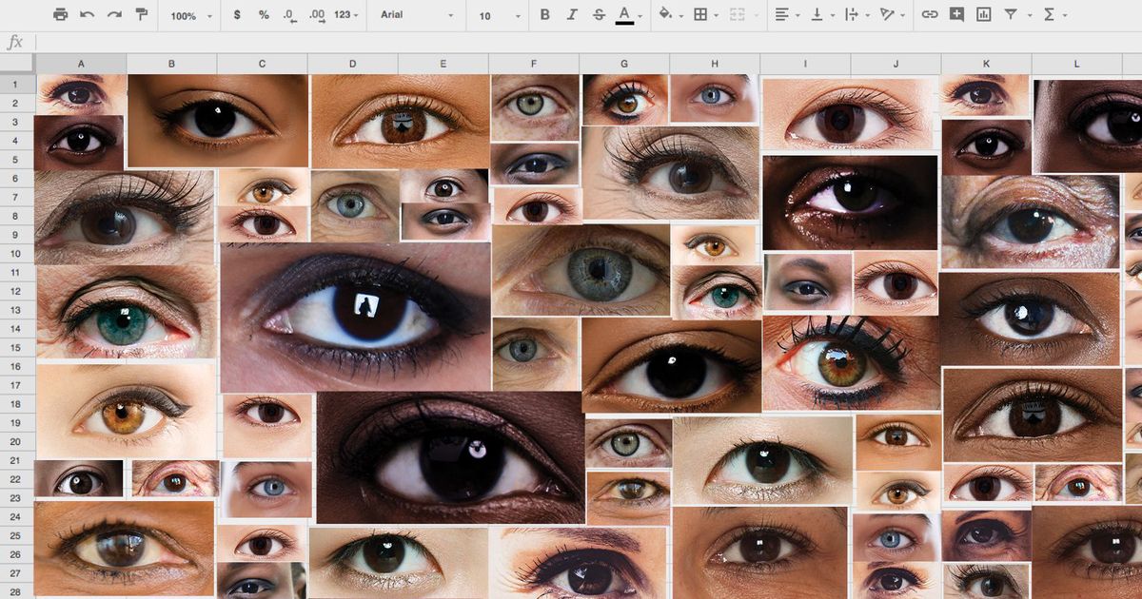1142x599 pixels.
Task: Insert a comment
Action: tap(956, 15)
